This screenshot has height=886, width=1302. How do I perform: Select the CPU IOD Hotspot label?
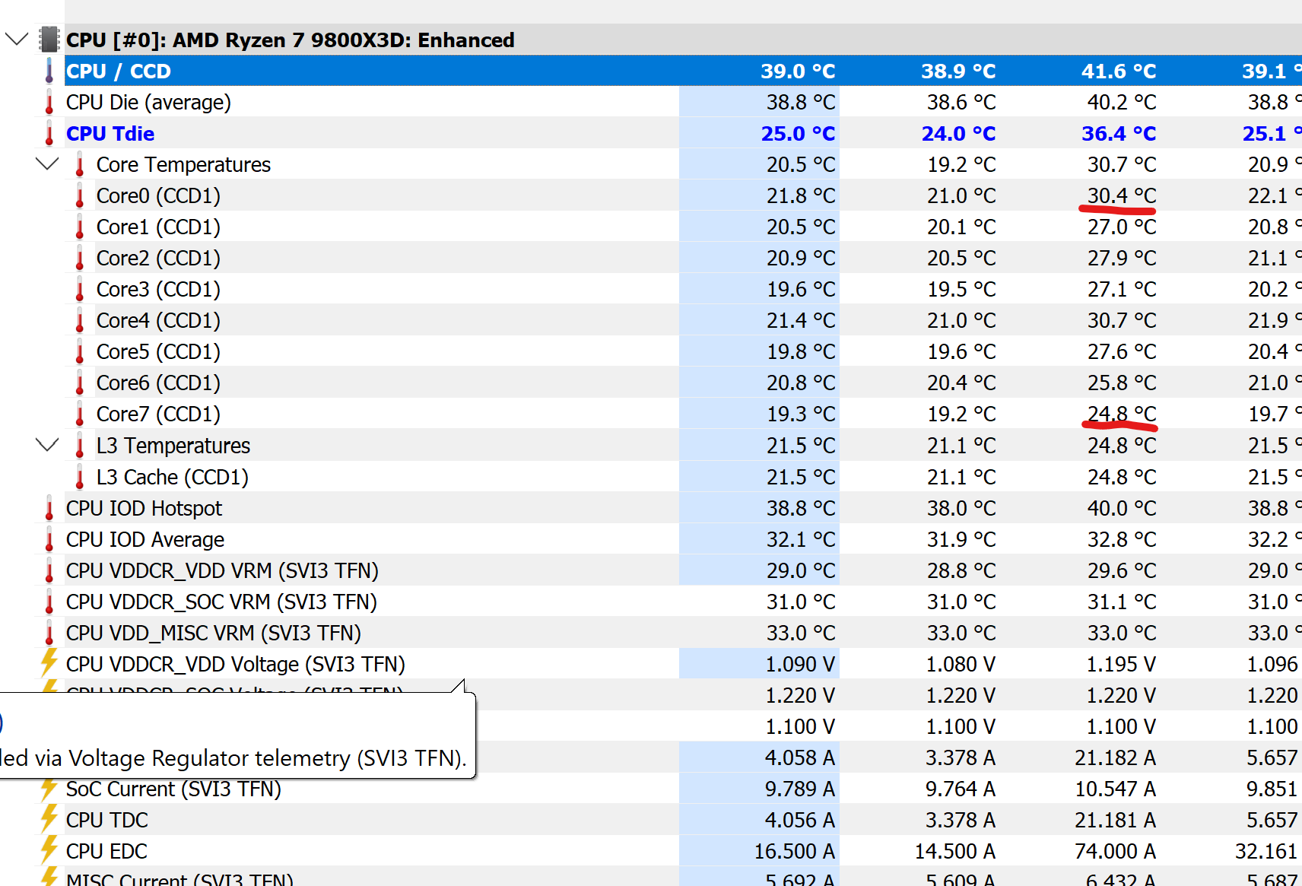point(144,508)
